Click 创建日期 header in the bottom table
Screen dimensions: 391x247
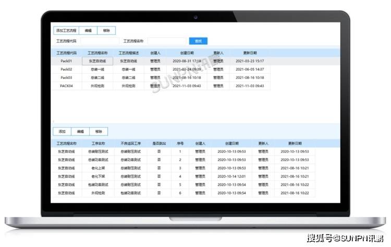[231, 144]
